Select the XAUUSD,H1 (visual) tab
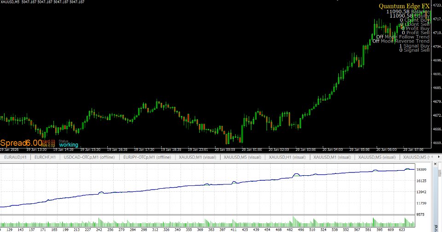 pos(287,157)
